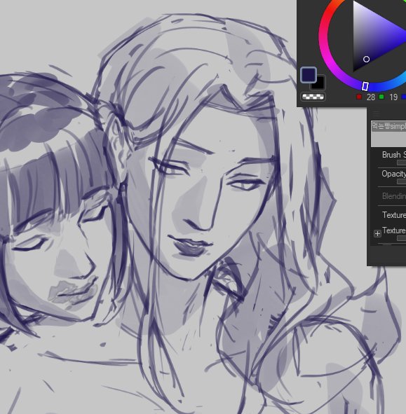Click the green channel square icon

click(x=381, y=97)
